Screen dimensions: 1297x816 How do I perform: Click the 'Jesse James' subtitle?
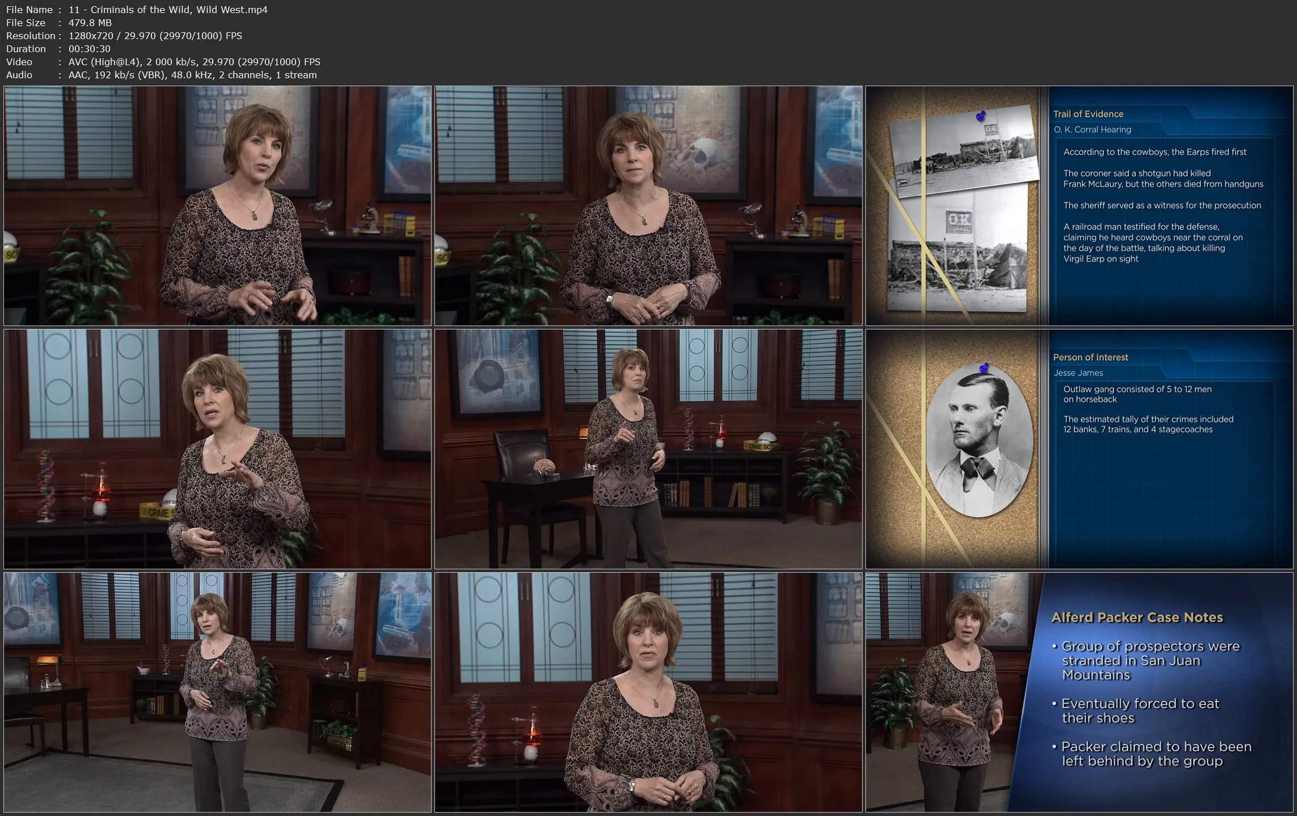pyautogui.click(x=1078, y=373)
